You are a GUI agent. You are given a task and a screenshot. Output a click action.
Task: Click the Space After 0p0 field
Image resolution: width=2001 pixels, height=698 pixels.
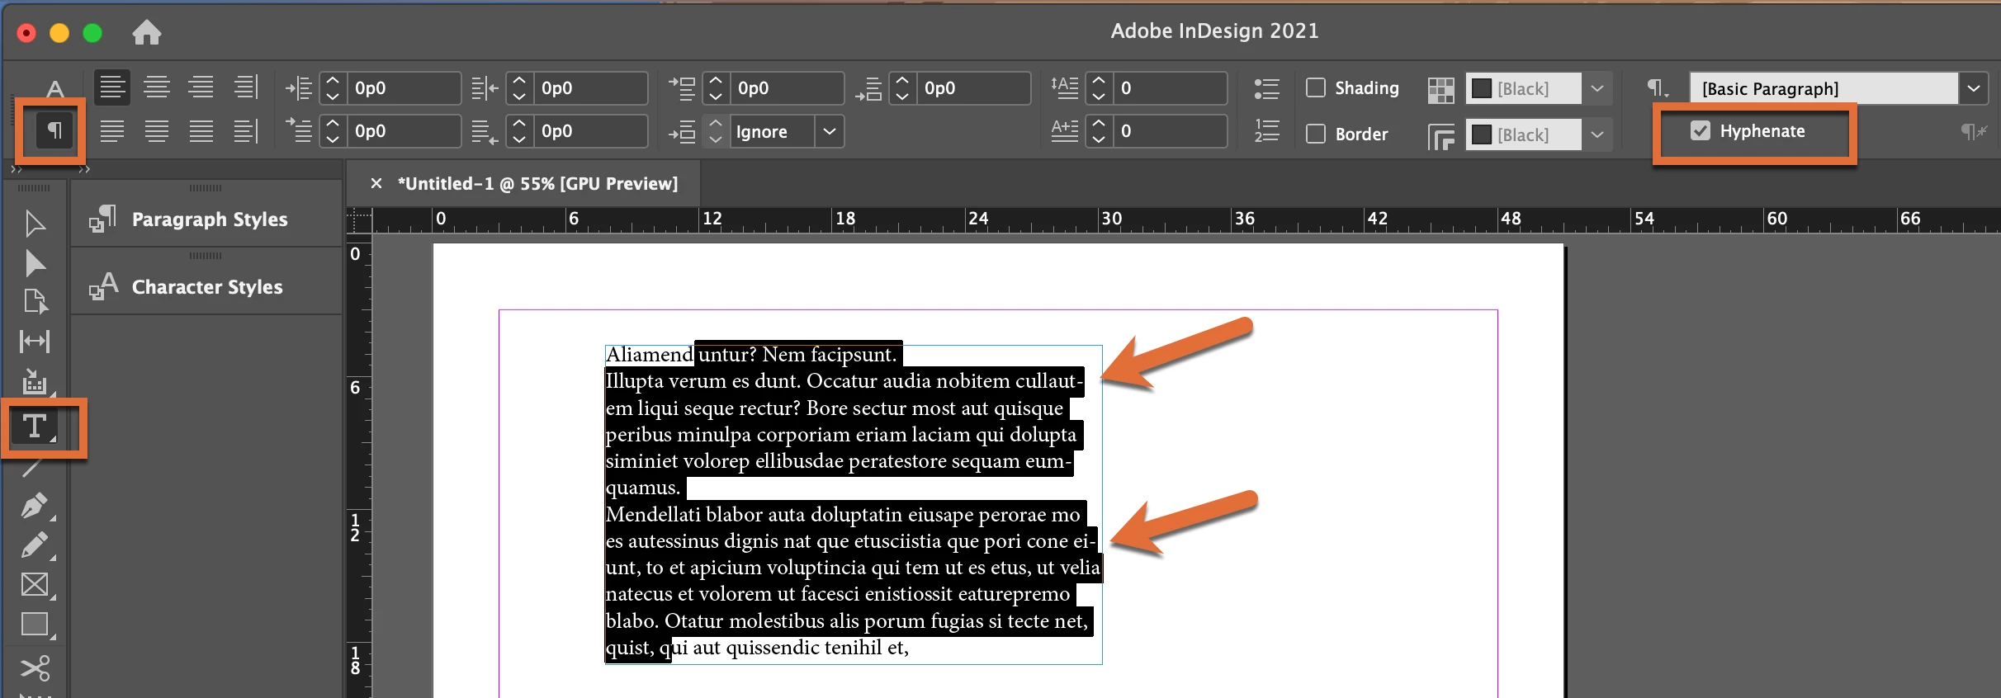[973, 88]
